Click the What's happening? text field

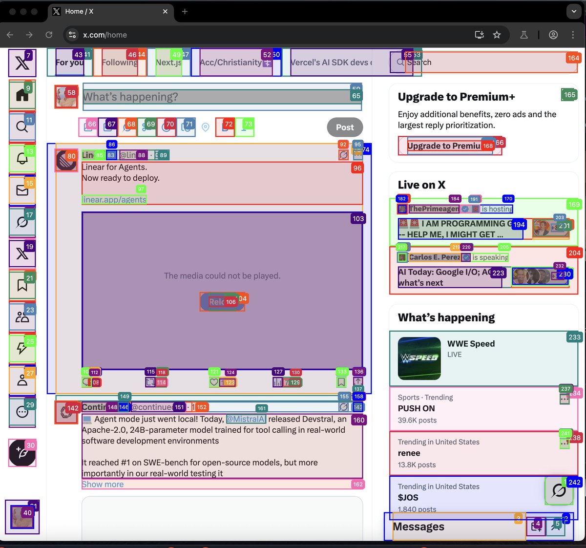pos(222,97)
